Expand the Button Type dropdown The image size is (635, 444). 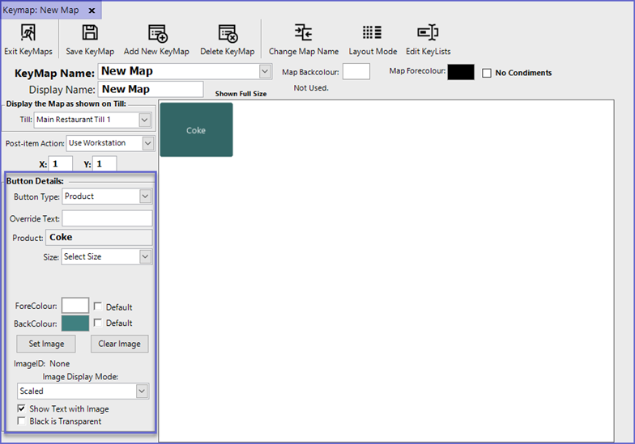(145, 197)
